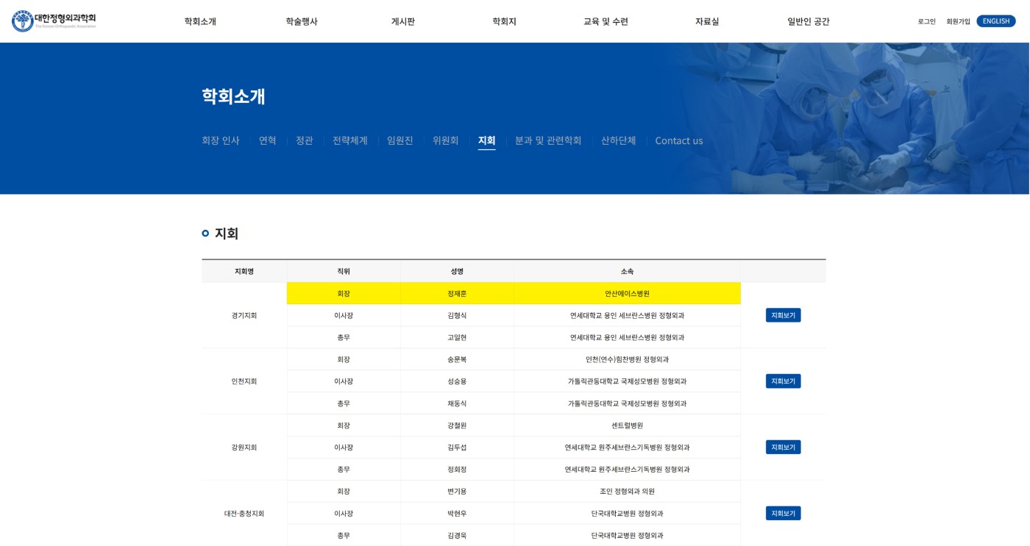Image resolution: width=1030 pixels, height=546 pixels.
Task: Open the 분과 및 관련학회 sub-tab
Action: (x=548, y=140)
